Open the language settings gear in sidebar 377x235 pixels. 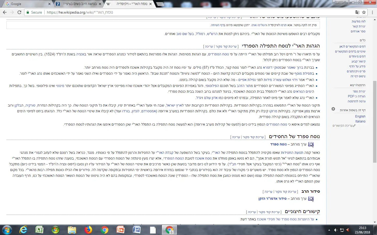pos(333,109)
